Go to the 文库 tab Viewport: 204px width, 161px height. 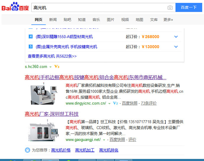(x=154, y=19)
